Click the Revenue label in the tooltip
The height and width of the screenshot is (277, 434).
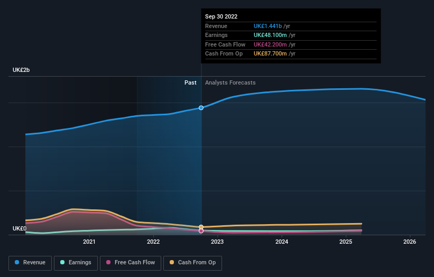(216, 26)
